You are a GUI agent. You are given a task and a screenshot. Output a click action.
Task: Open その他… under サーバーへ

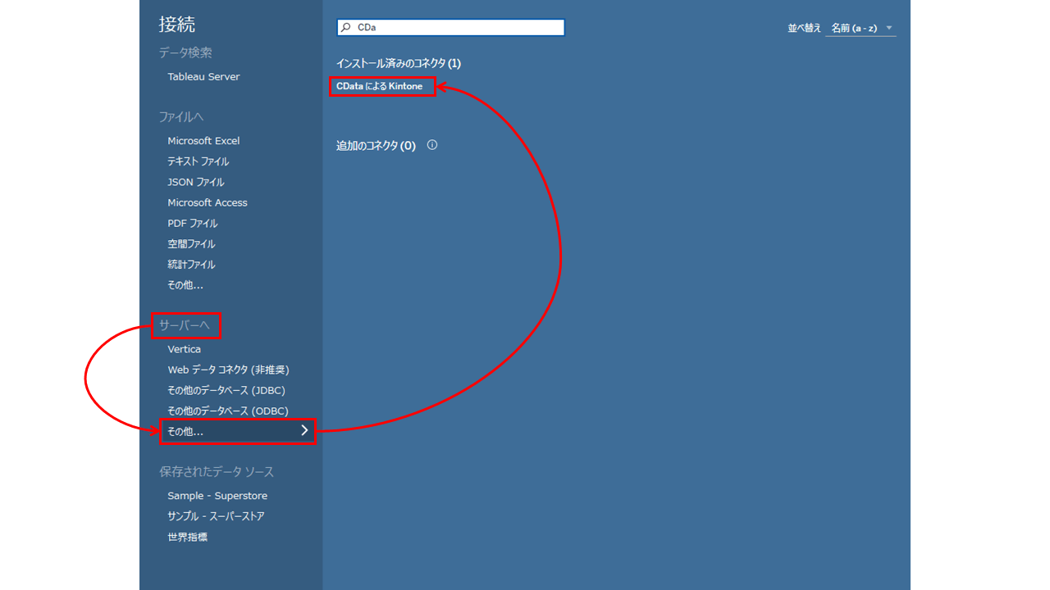[237, 431]
